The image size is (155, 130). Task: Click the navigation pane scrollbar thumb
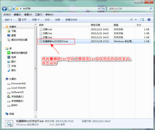36,69
